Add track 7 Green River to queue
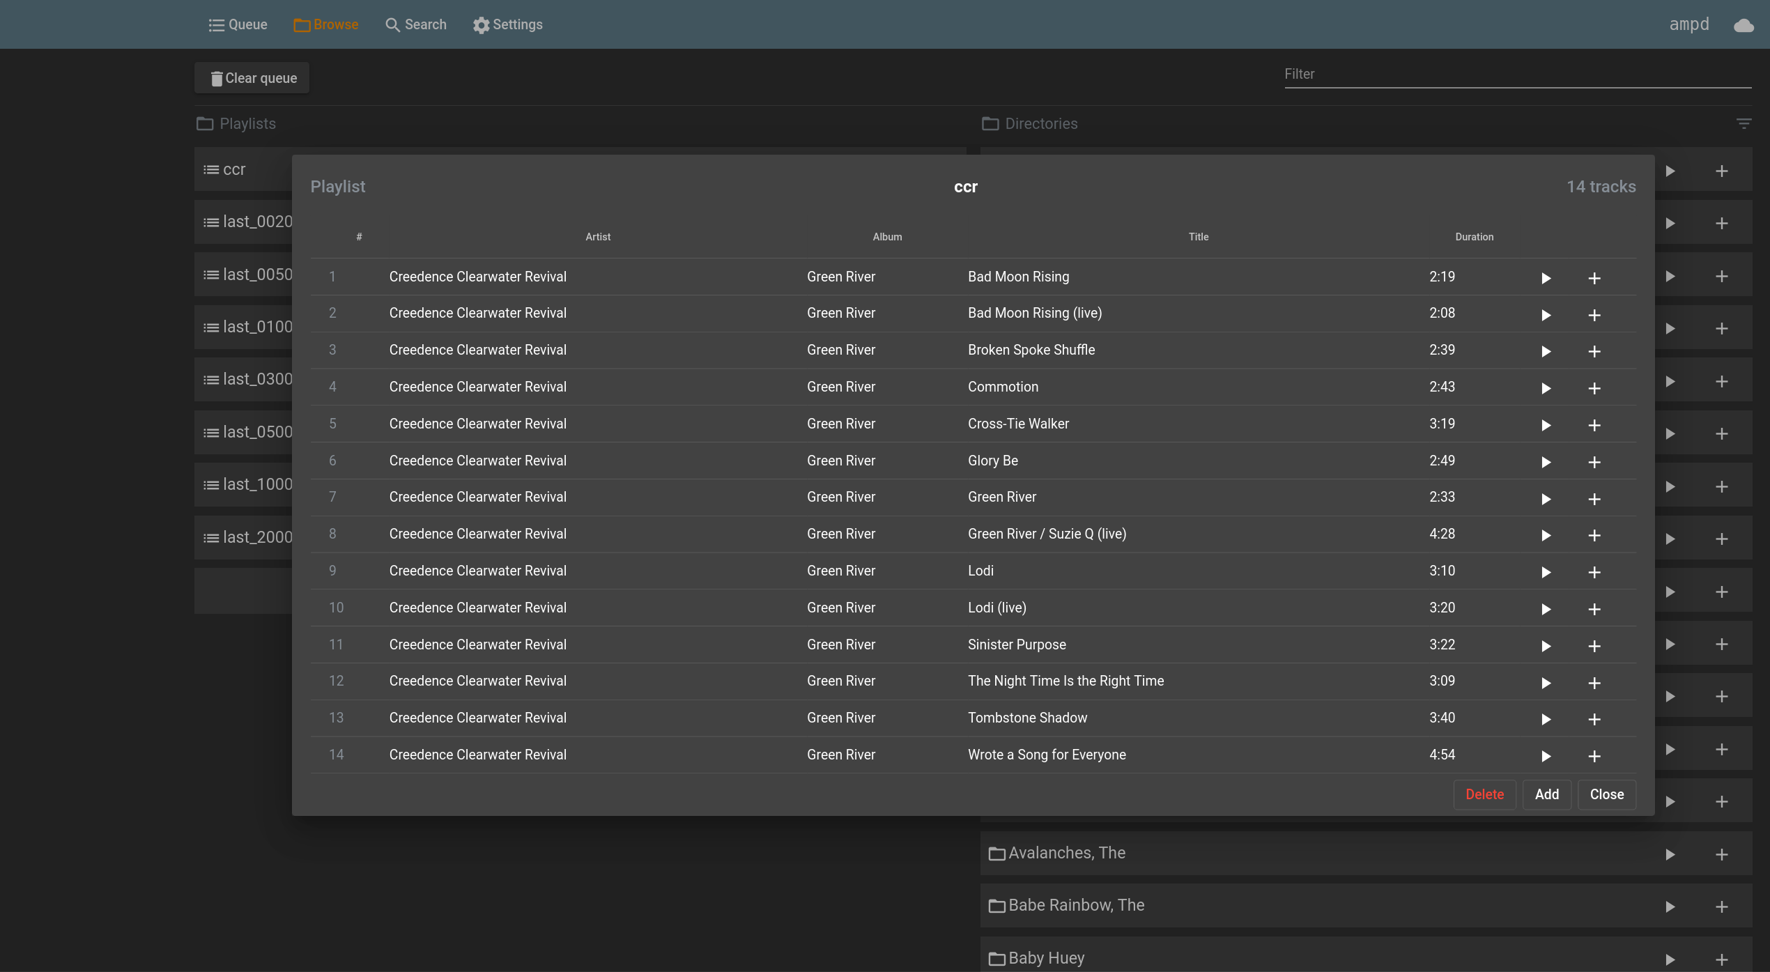The width and height of the screenshot is (1770, 972). 1594,499
